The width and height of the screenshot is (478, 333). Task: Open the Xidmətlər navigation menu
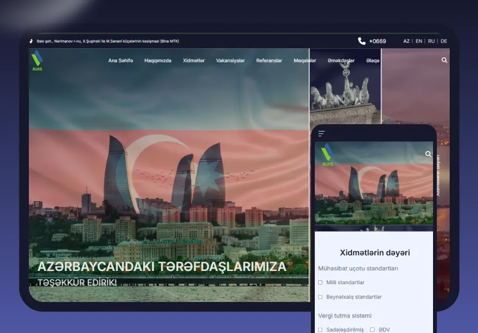tap(194, 60)
